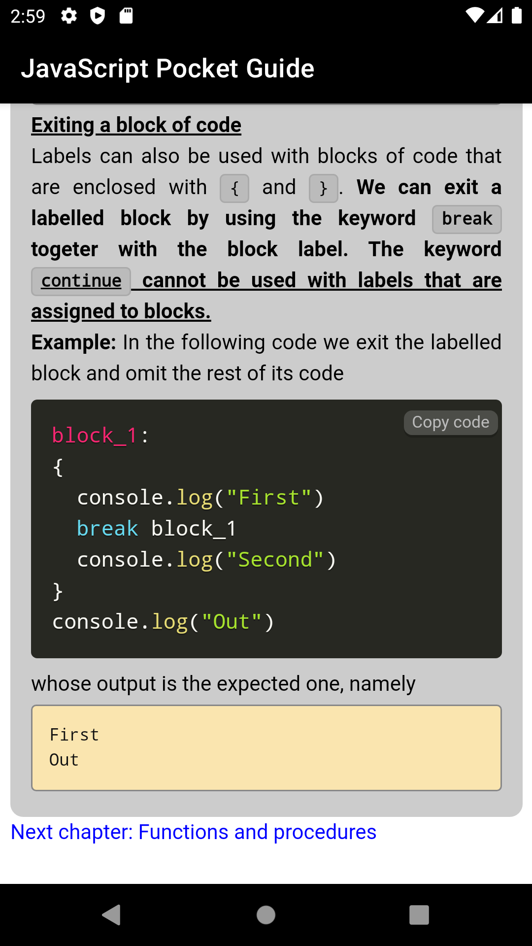
Task: Tap the Android home circle button
Action: pos(266,915)
